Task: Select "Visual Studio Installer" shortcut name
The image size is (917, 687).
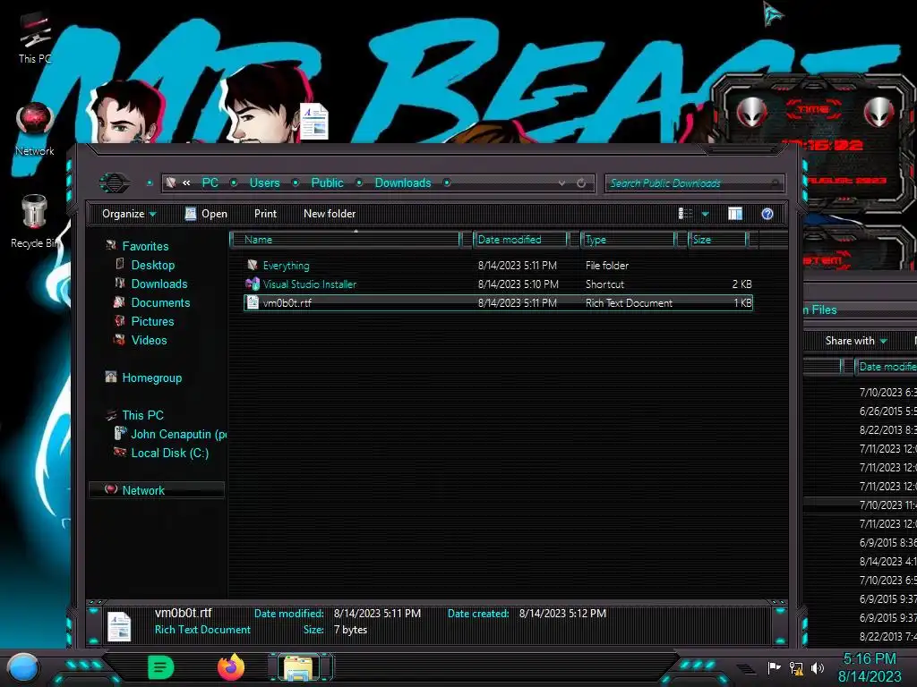Action: [x=309, y=284]
